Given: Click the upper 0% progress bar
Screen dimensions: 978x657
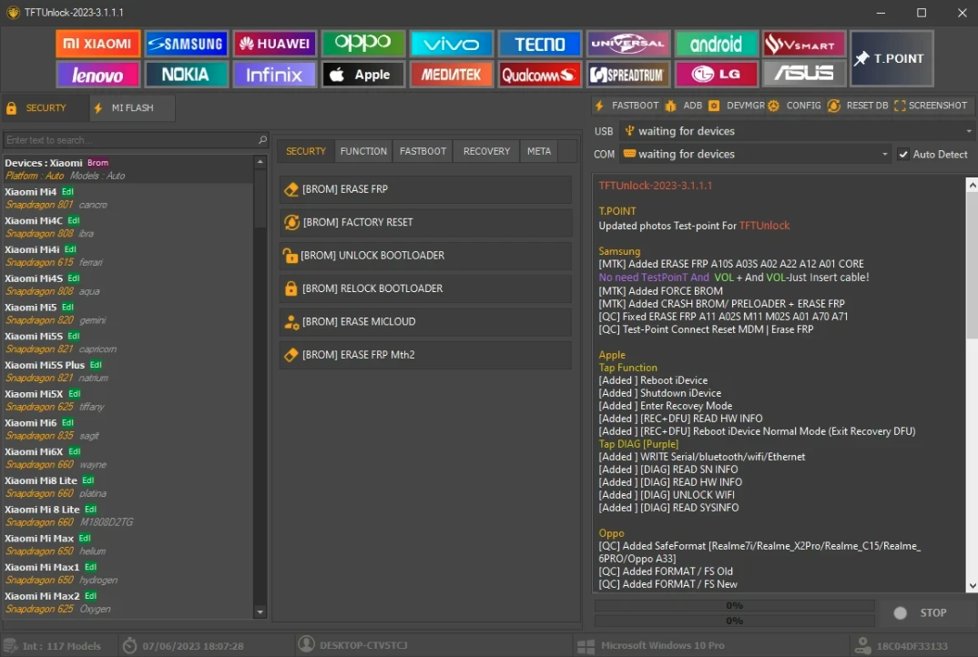Looking at the screenshot, I should coord(734,605).
